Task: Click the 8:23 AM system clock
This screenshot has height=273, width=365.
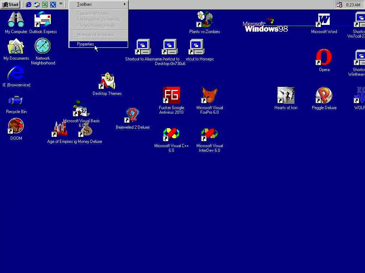Action: [x=353, y=5]
